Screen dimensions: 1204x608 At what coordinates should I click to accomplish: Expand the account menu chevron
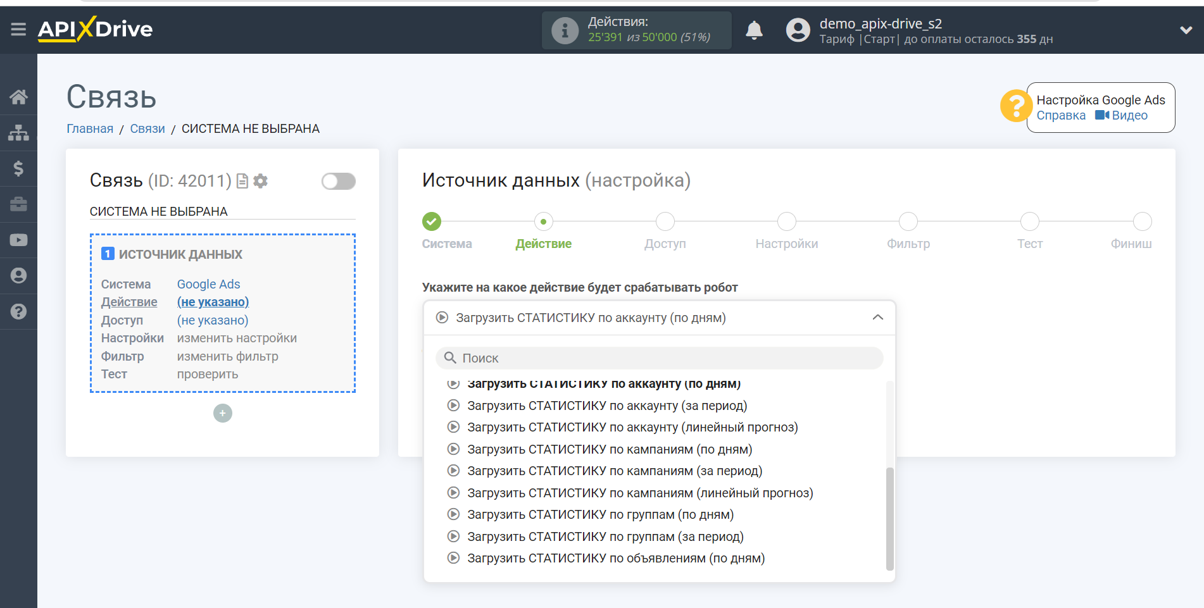point(1186,30)
